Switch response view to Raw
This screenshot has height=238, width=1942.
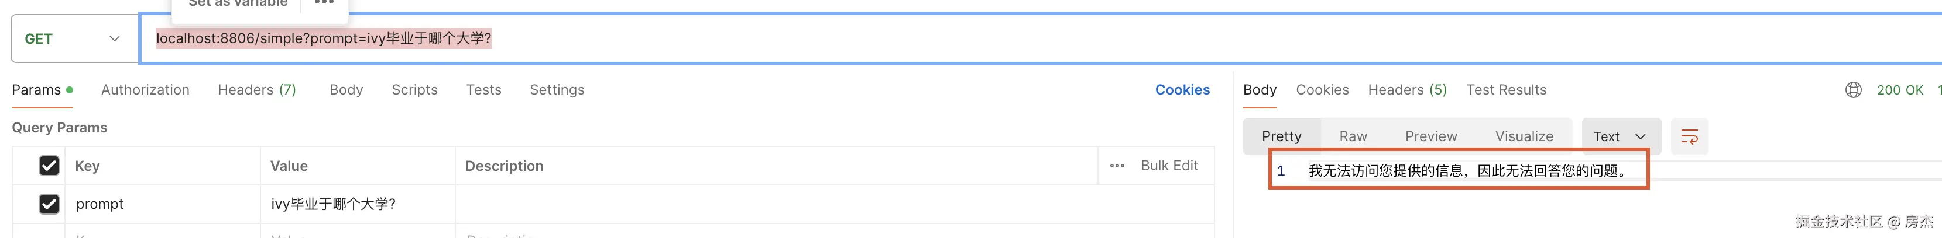[x=1353, y=136]
